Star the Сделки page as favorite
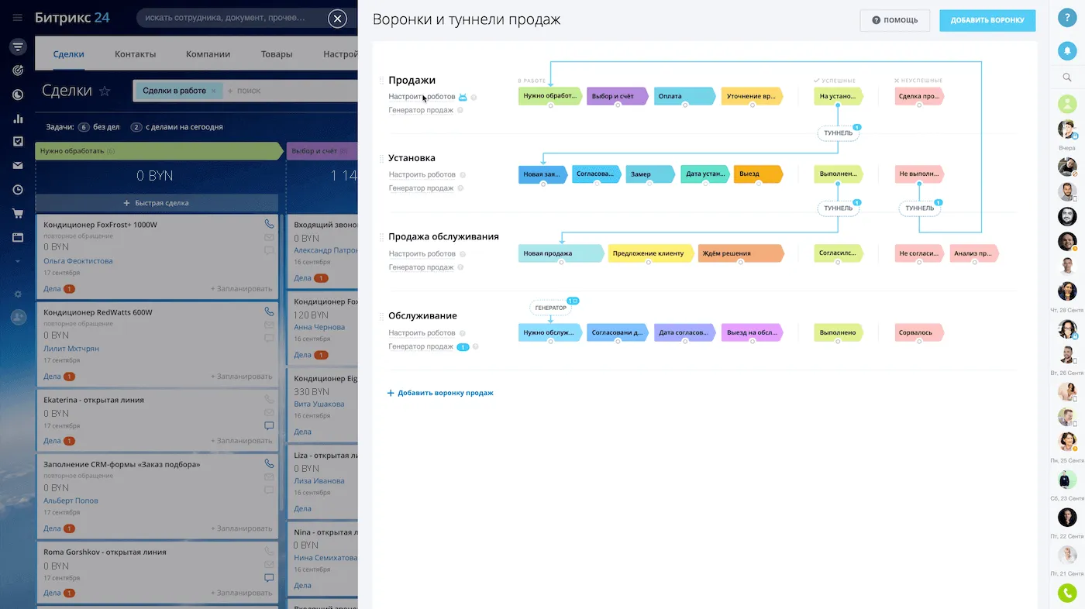 click(x=105, y=91)
